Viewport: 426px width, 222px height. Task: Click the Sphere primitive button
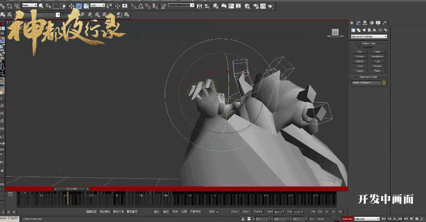pos(359,56)
